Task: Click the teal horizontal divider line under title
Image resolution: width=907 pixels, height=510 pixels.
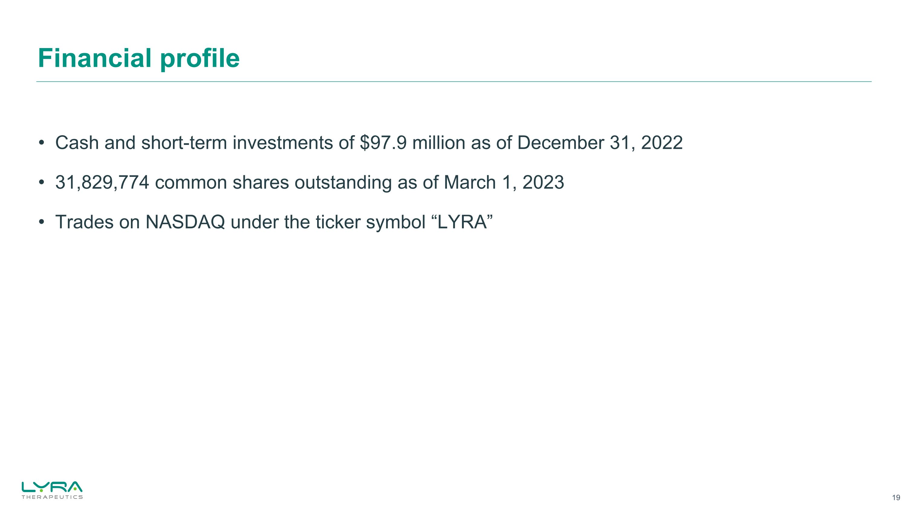Action: tap(453, 82)
